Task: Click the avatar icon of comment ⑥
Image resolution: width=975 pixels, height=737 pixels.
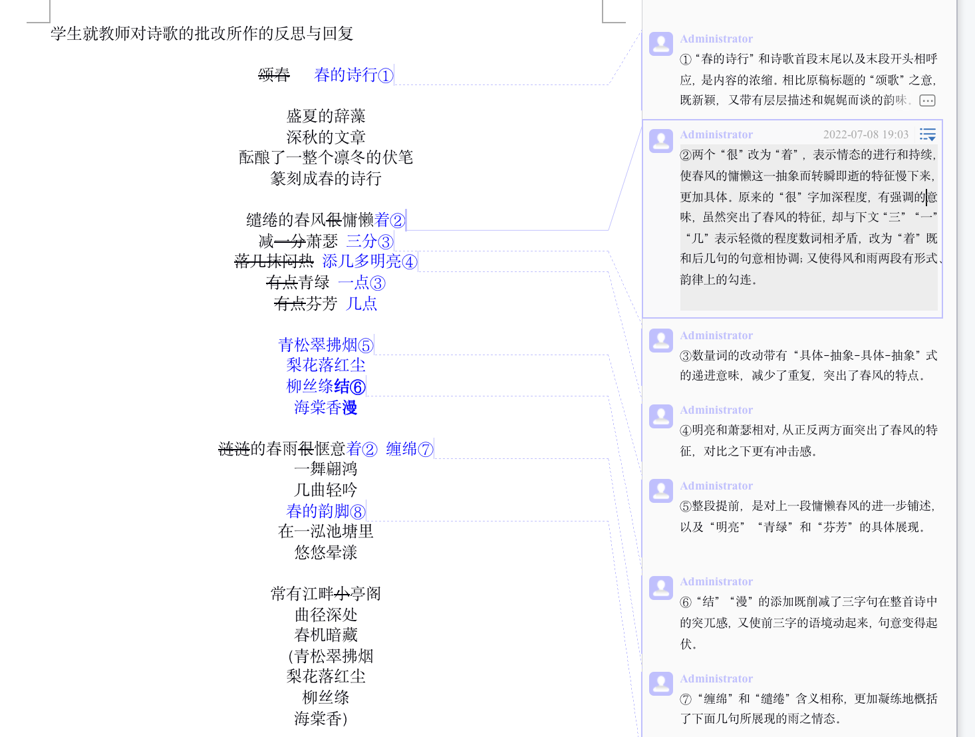Action: [661, 587]
